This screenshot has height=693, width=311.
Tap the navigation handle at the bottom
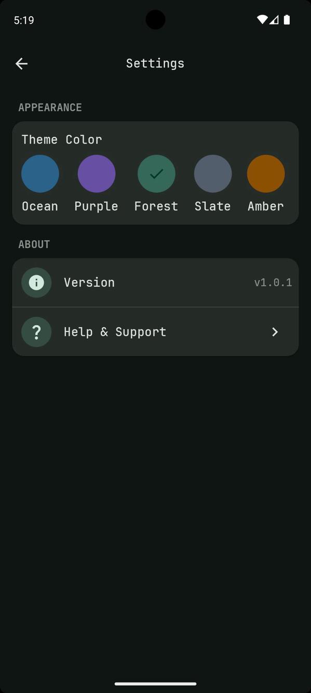pyautogui.click(x=155, y=684)
